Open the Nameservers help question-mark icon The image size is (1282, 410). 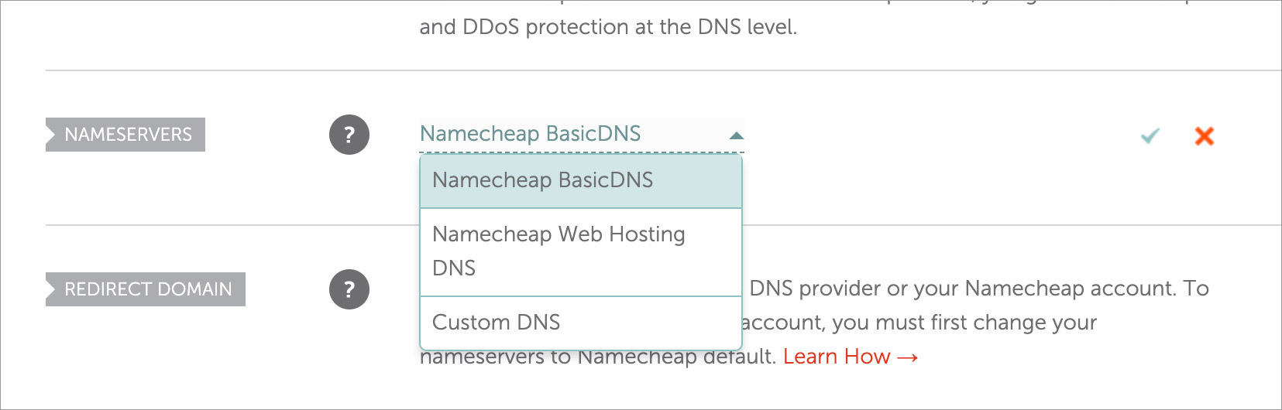click(349, 135)
